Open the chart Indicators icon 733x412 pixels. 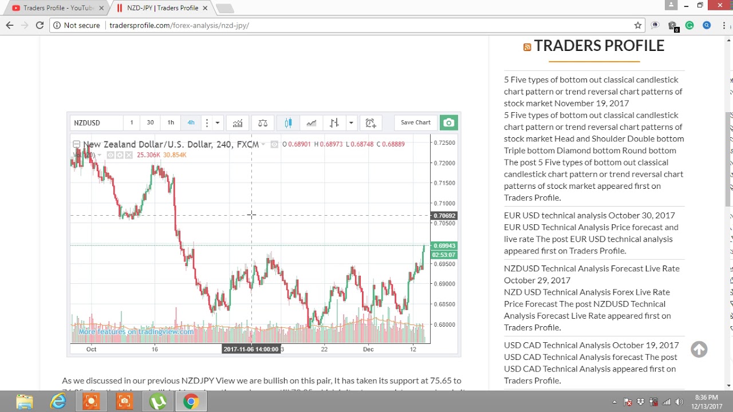pos(237,122)
